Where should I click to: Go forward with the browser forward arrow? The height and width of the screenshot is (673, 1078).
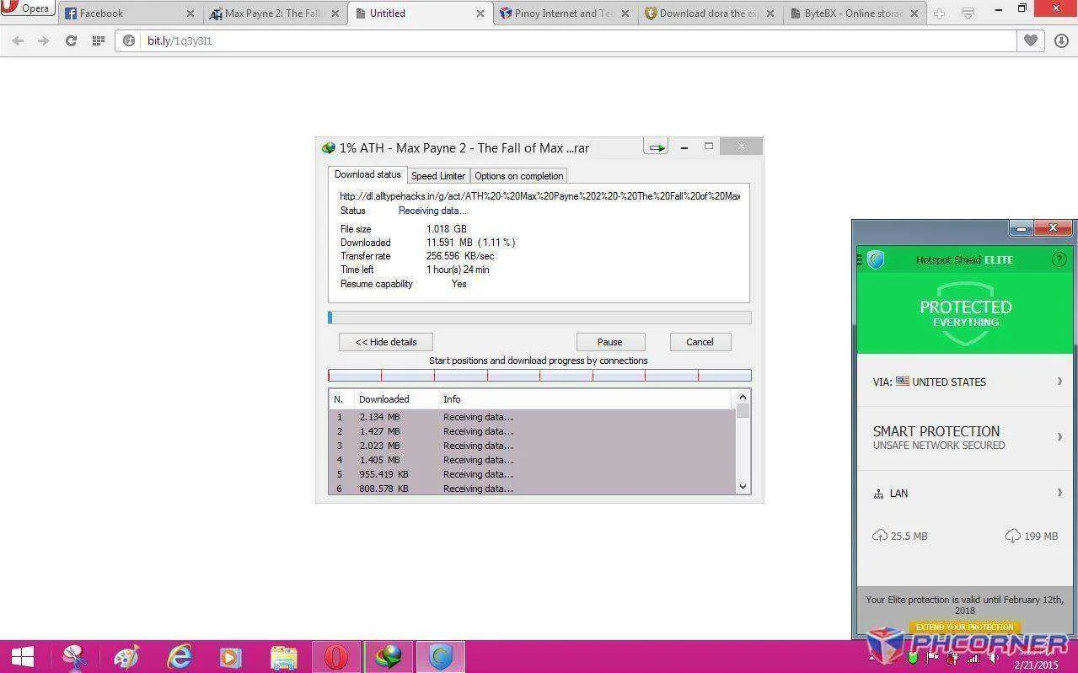[x=43, y=40]
